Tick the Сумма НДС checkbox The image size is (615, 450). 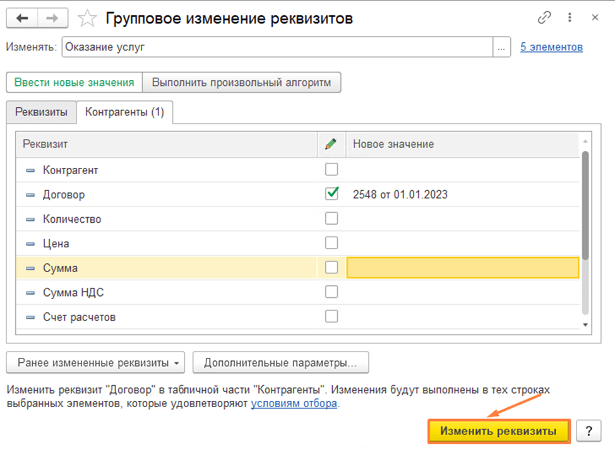pos(331,292)
